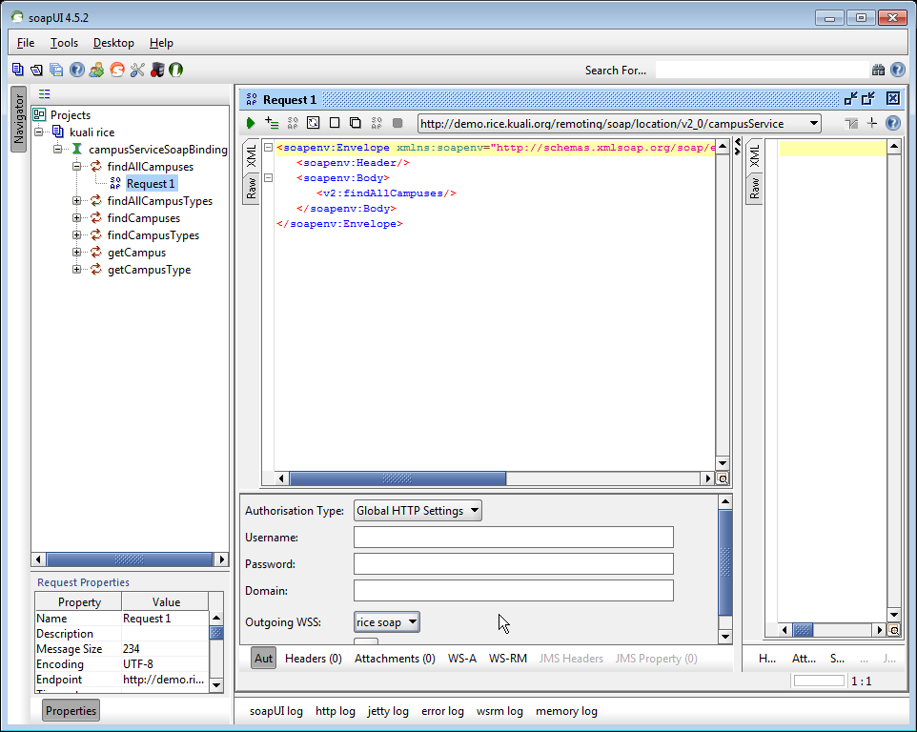This screenshot has height=732, width=917.
Task: Click the forum user icon in the main toolbar
Action: coord(96,70)
